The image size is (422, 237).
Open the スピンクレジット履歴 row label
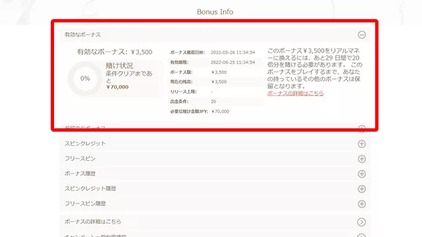(90, 189)
